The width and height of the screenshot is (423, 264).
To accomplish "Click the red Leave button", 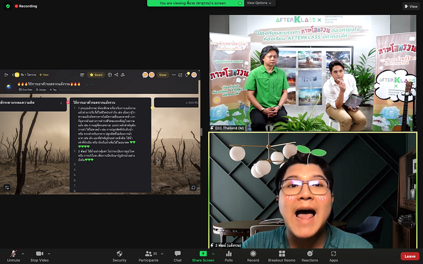I will tap(409, 256).
